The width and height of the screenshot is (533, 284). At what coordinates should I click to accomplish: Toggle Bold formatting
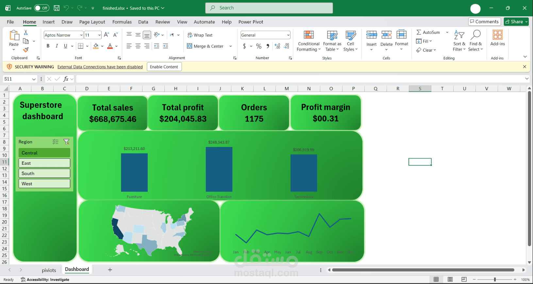pyautogui.click(x=48, y=46)
